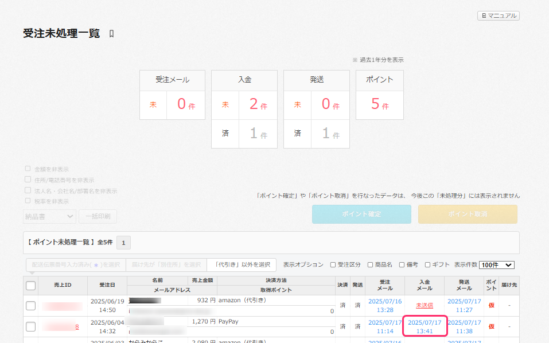Enable 金額を非表示 checkbox
549x343 pixels.
pyautogui.click(x=28, y=169)
